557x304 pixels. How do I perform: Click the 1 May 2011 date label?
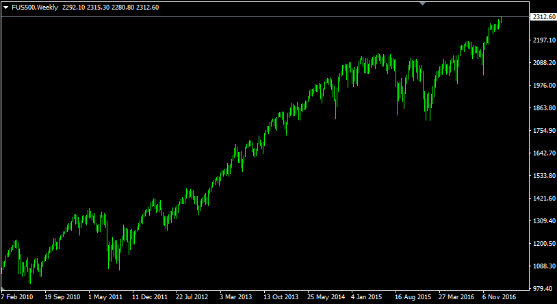coord(105,297)
